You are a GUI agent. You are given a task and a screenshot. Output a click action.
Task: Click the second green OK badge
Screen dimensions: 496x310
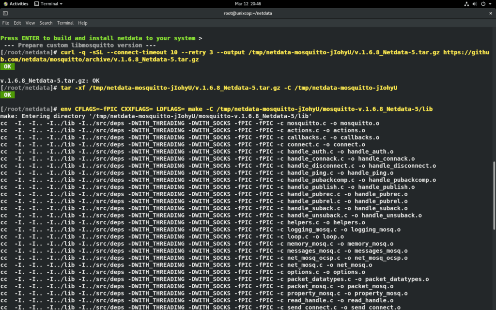[7, 95]
